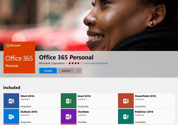Click Acquistata status under Excel 2016
This screenshot has width=178, height=125.
[83, 107]
